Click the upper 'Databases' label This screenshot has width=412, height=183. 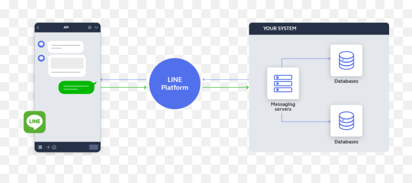point(347,81)
